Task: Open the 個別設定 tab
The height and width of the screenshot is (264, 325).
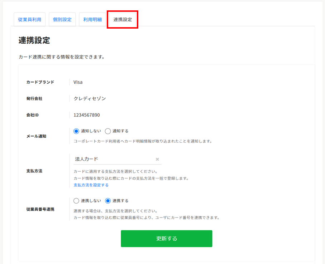Action: 62,20
